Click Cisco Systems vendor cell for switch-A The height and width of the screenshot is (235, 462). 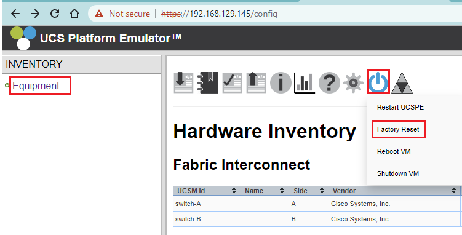tap(394, 204)
